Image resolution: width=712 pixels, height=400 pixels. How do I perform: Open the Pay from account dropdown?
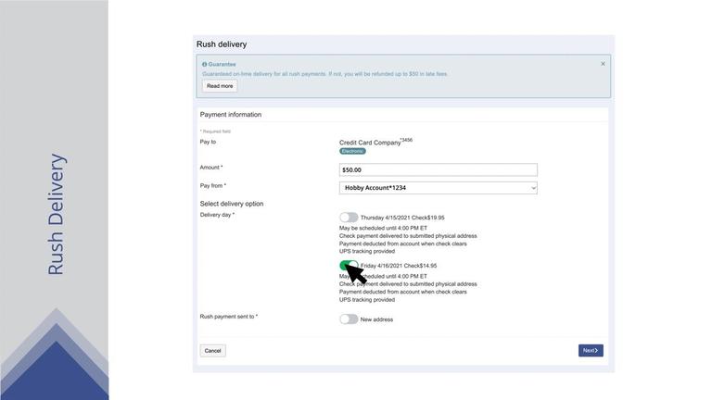click(x=438, y=188)
